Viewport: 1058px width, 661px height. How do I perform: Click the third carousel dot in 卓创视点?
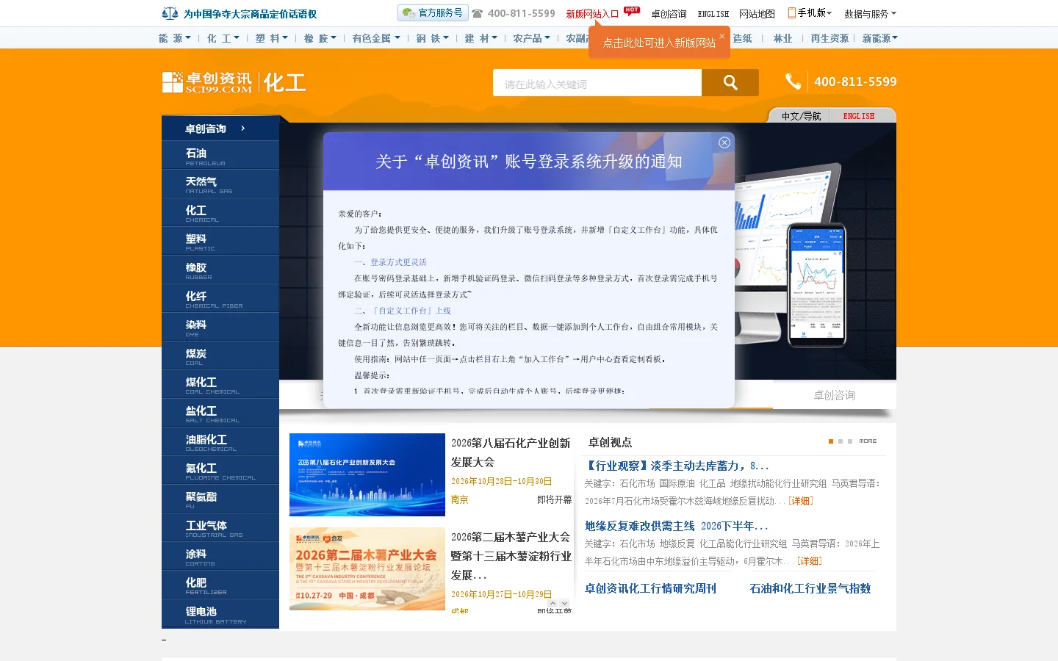pyautogui.click(x=850, y=441)
